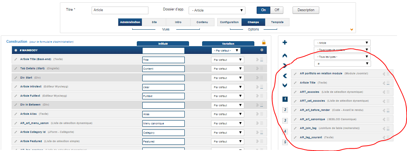This screenshot has height=151, width=407.
Task: Click the Description button
Action: [306, 10]
